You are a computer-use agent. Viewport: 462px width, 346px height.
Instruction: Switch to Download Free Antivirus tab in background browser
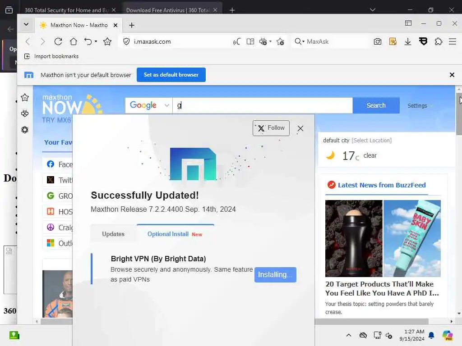pos(167,10)
